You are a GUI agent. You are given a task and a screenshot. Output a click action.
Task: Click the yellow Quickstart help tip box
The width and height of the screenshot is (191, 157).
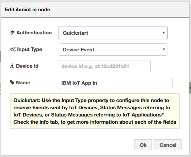[x=95, y=111]
